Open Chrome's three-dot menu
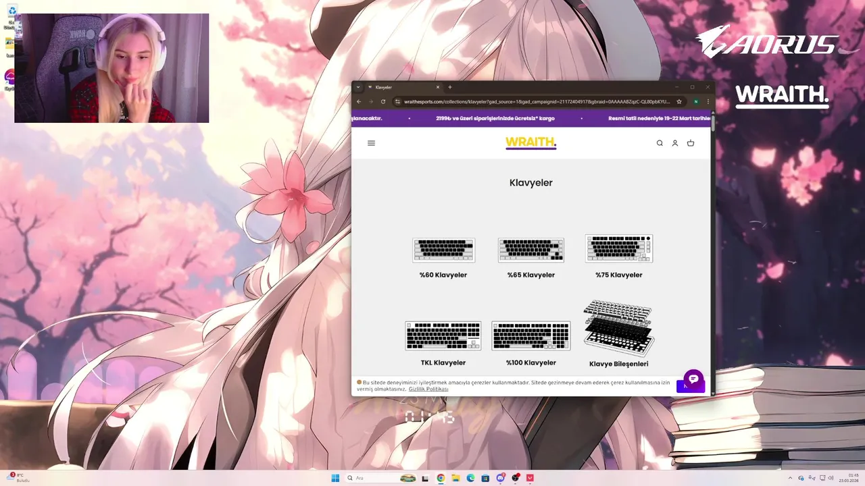Screen dimensions: 865x486 pyautogui.click(x=708, y=101)
